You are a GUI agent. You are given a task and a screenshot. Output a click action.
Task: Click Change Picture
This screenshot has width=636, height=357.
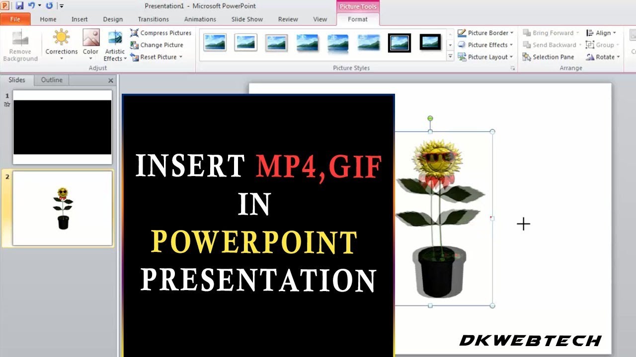(x=157, y=45)
